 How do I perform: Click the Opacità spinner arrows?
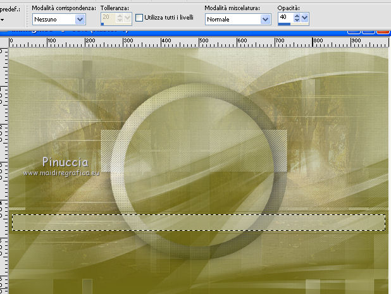pos(297,18)
